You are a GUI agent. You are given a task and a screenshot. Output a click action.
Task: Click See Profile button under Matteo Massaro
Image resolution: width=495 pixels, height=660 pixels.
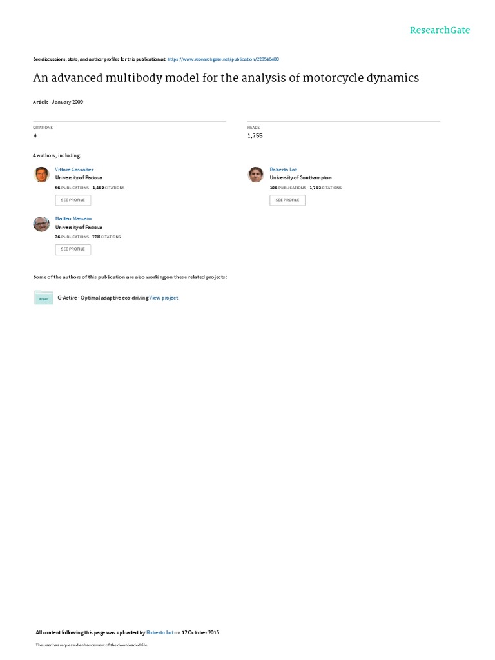73,249
